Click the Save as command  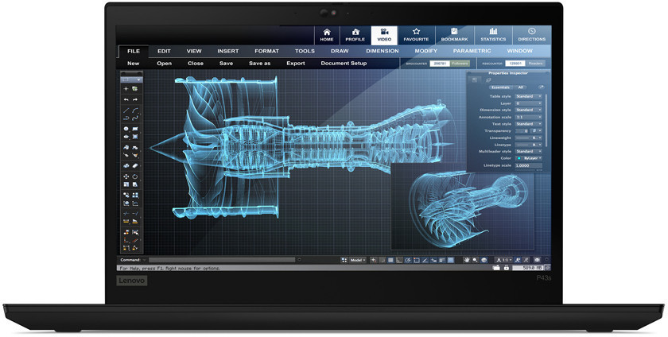[x=259, y=63]
